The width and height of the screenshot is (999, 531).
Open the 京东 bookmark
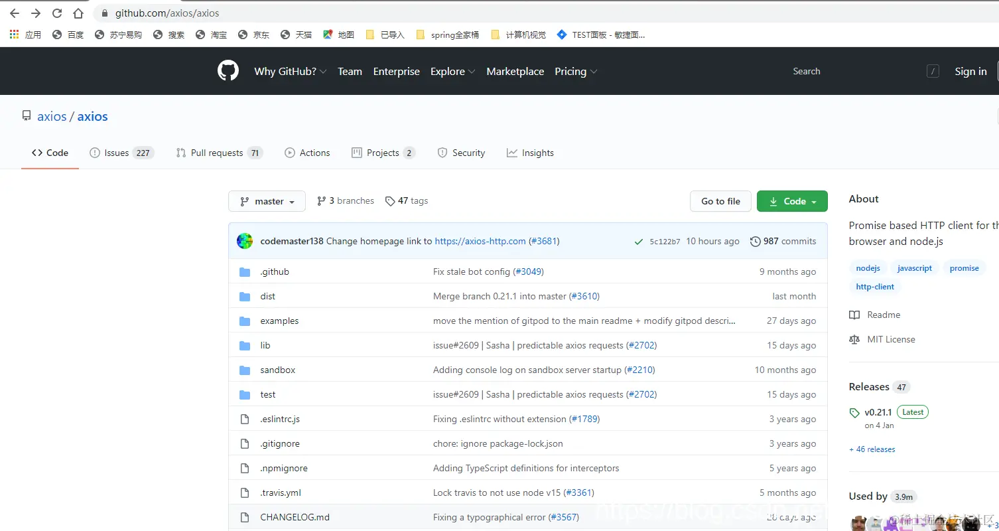pyautogui.click(x=253, y=35)
